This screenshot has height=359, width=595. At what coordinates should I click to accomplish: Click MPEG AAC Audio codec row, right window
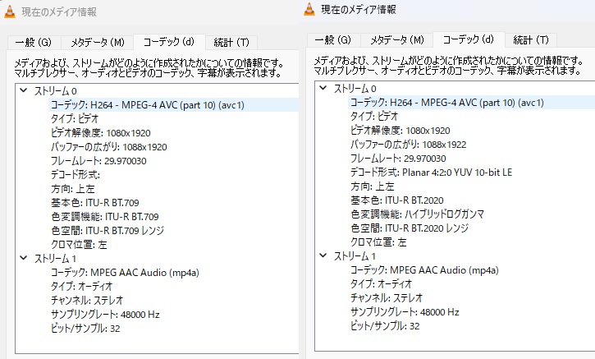(x=424, y=270)
